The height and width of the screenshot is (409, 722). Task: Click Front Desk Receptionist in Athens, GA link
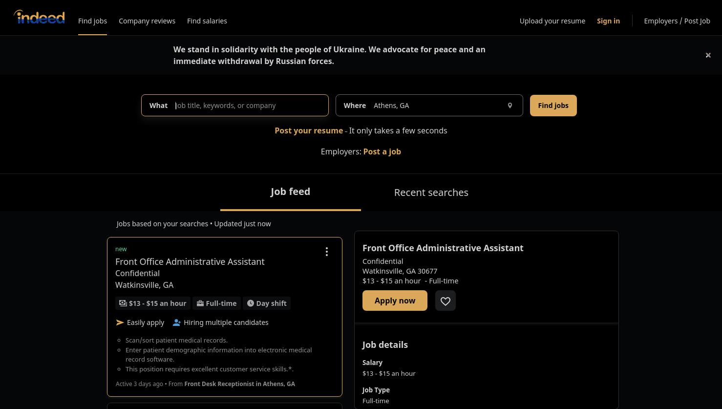click(x=240, y=384)
